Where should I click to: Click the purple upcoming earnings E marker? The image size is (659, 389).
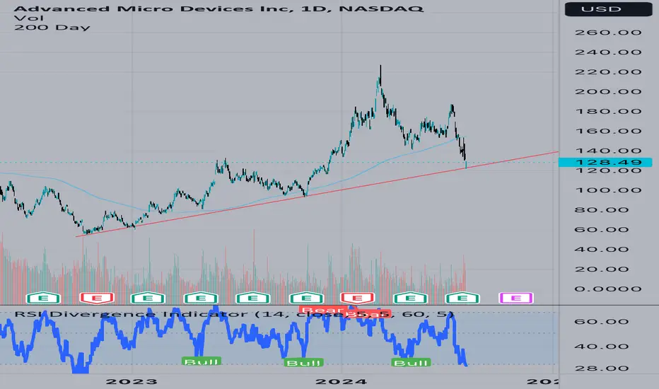pyautogui.click(x=515, y=298)
